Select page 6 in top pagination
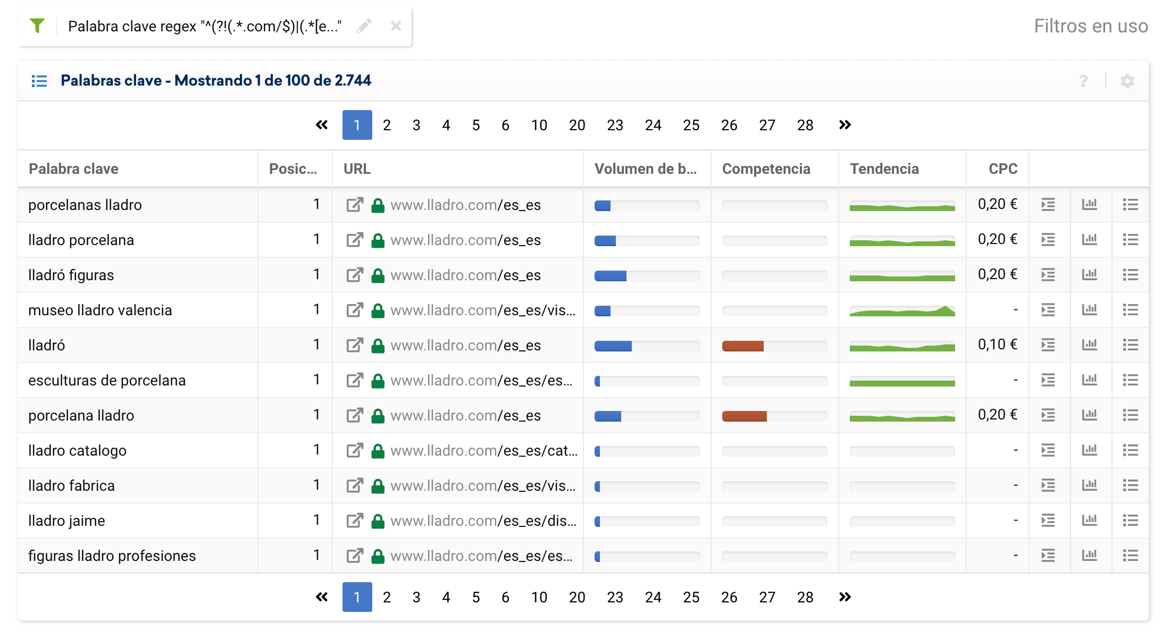1170x638 pixels. coord(505,125)
